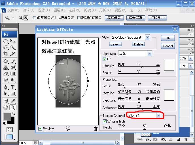Click Cancel in Lighting Effects
Viewport: 195px width, 145px height.
click(168, 46)
